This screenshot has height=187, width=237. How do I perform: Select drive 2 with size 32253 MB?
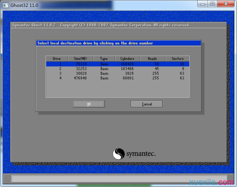pos(117,68)
